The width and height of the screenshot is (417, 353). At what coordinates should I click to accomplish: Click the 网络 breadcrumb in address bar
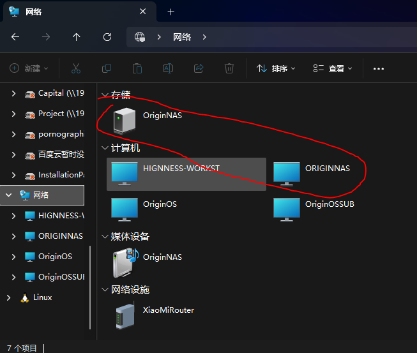click(182, 37)
